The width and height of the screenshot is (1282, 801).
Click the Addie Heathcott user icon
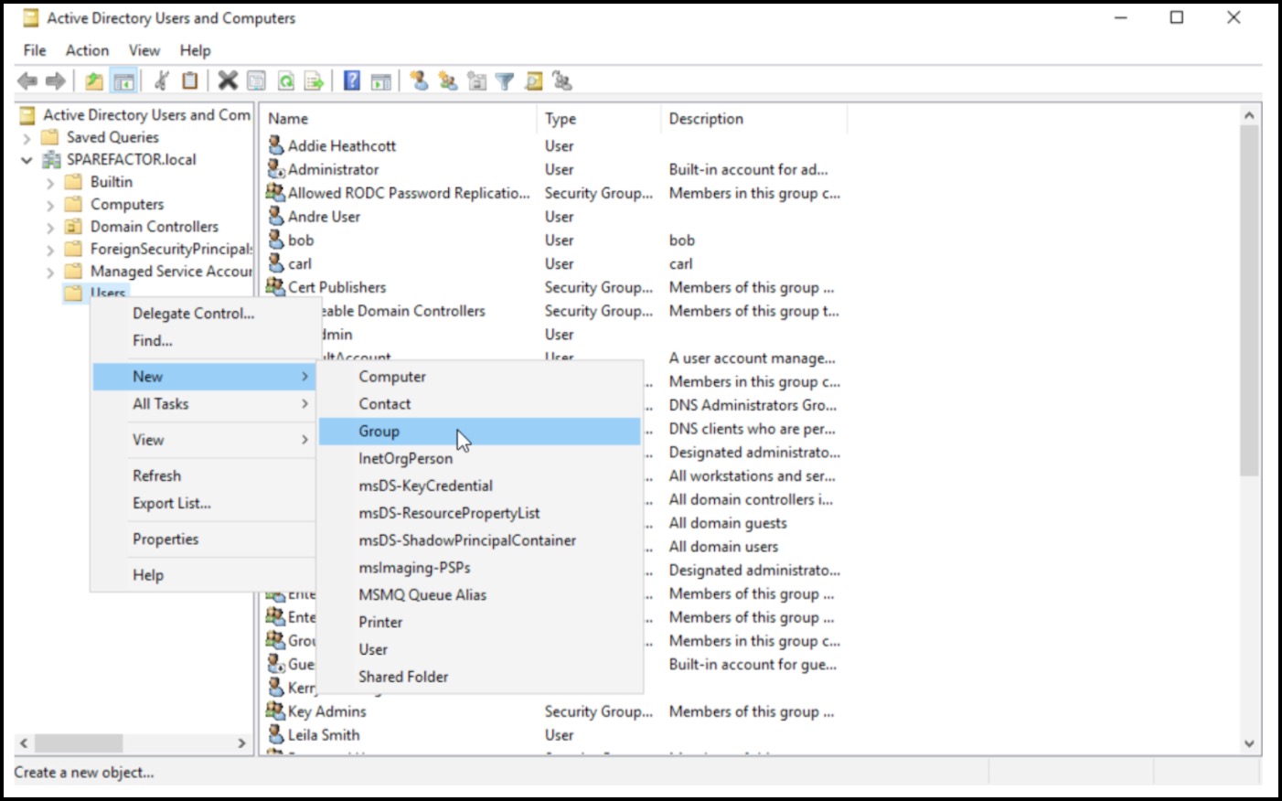[x=275, y=145]
